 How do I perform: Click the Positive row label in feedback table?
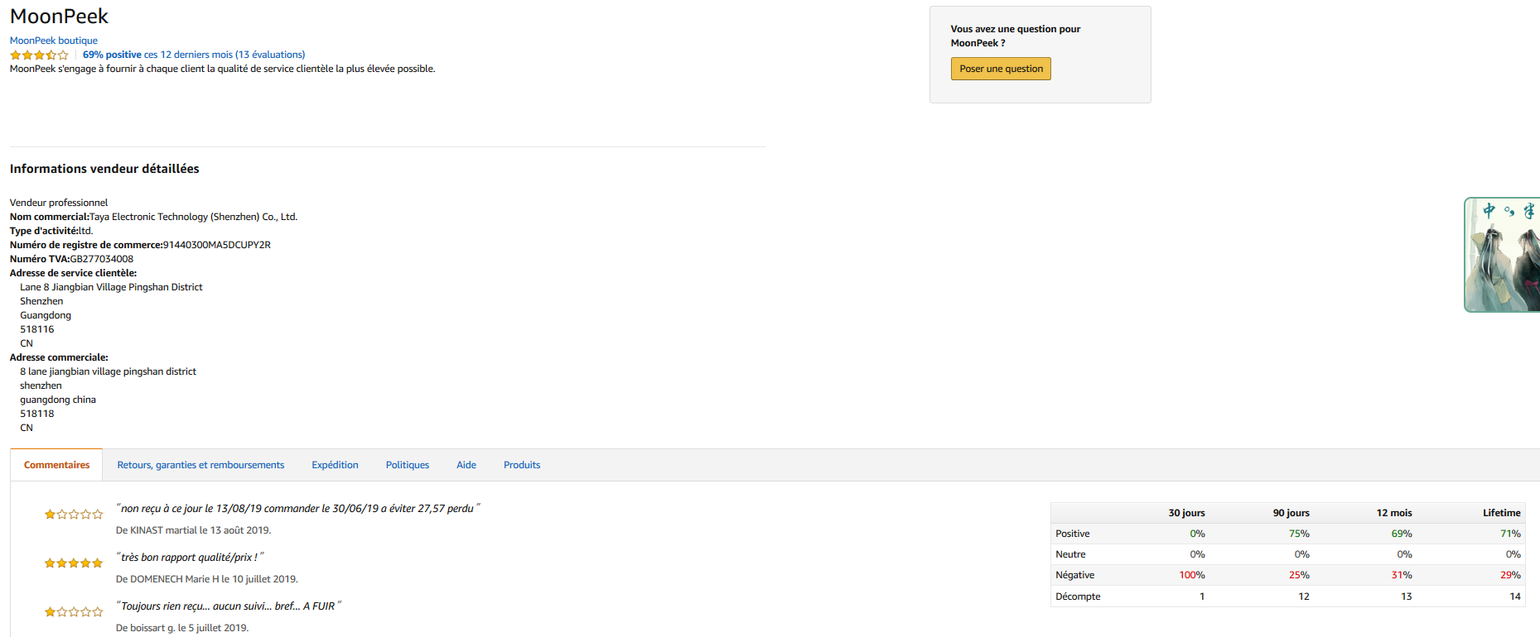[x=1072, y=534]
